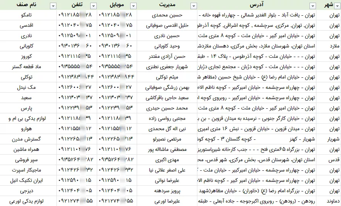Viewport: 341px width, 206px height.
Task: Select business name cell دیزجی
Action: (x=28, y=191)
